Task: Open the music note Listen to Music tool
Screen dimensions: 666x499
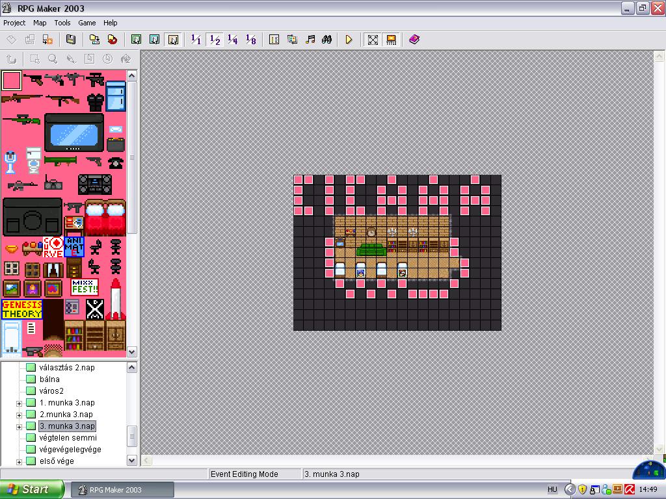Action: [x=310, y=40]
